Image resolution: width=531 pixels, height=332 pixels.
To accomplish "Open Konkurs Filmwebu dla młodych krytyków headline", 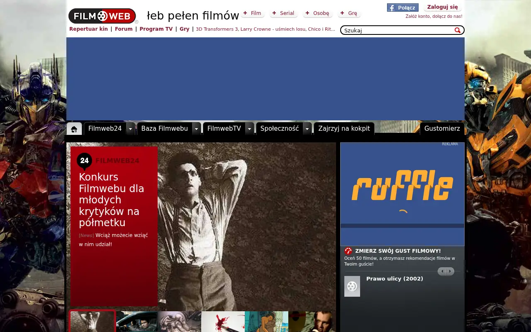I will pyautogui.click(x=112, y=200).
